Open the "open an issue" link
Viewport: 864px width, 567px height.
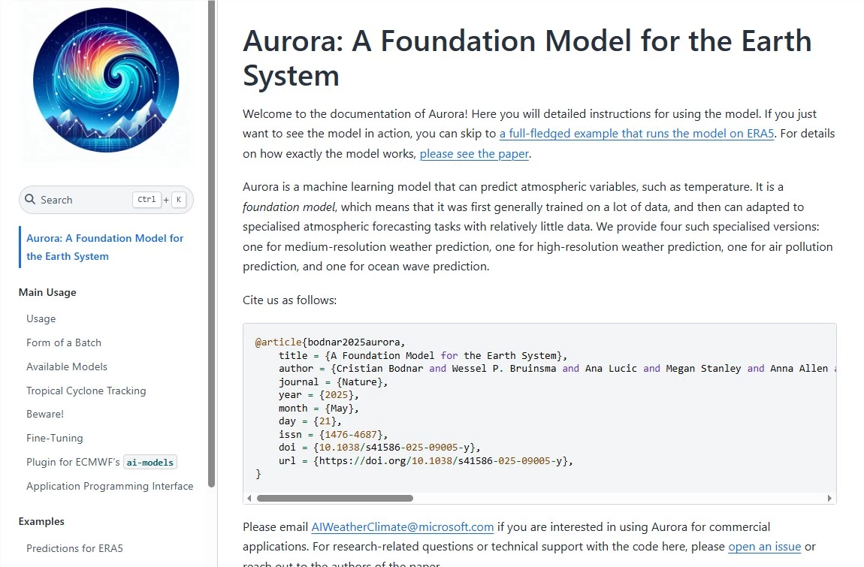764,546
